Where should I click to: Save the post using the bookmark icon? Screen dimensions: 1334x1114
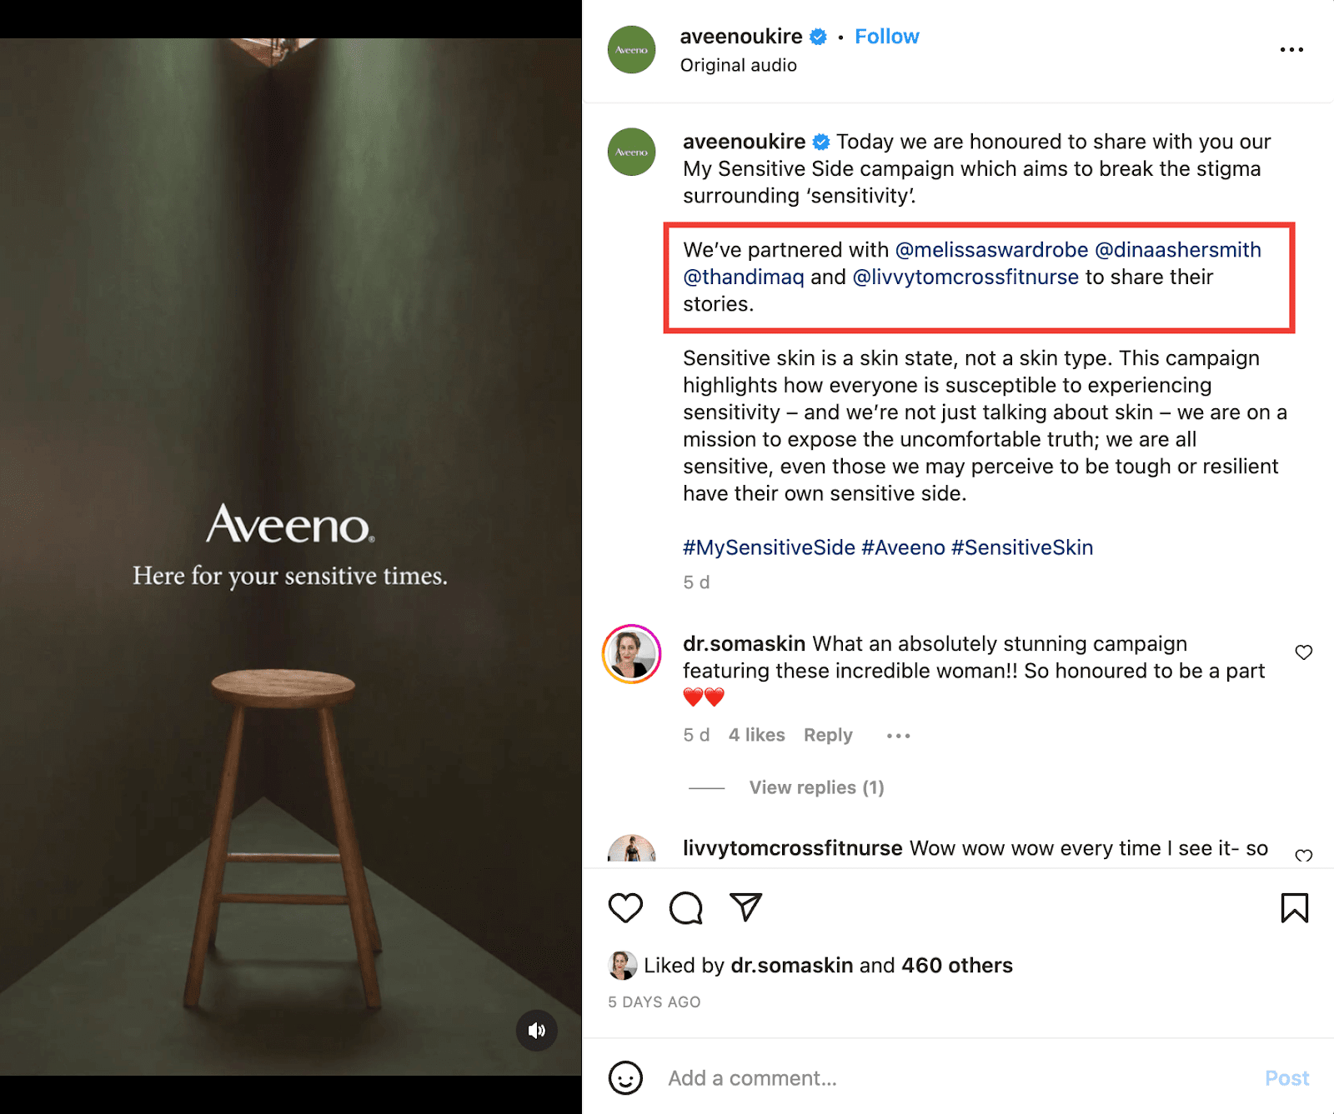[x=1293, y=908]
